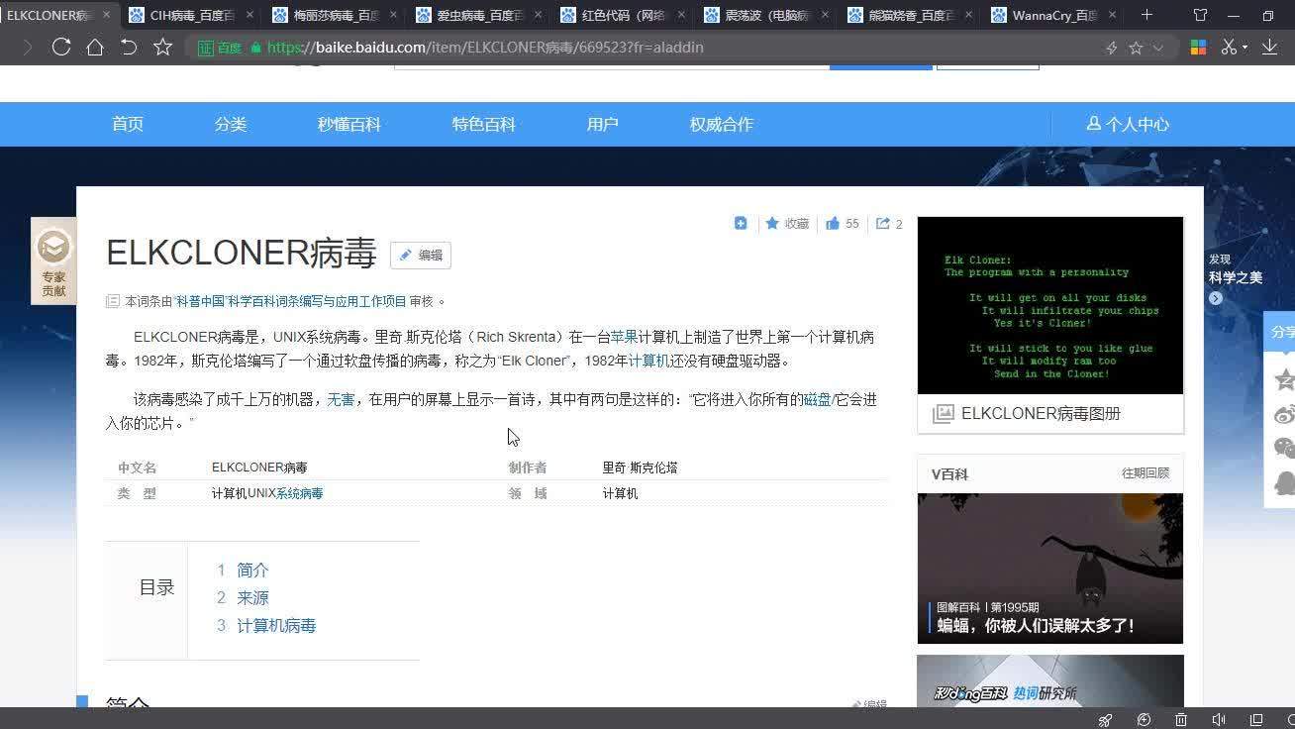Click the 编辑 button beside the title

click(x=421, y=255)
